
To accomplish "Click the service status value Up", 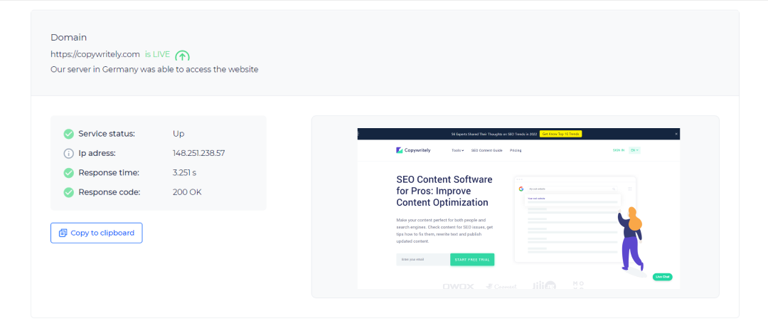I will (x=178, y=133).
